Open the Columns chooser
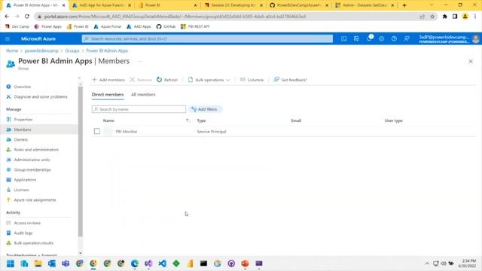Screen dimensions: 482x271 [252, 80]
